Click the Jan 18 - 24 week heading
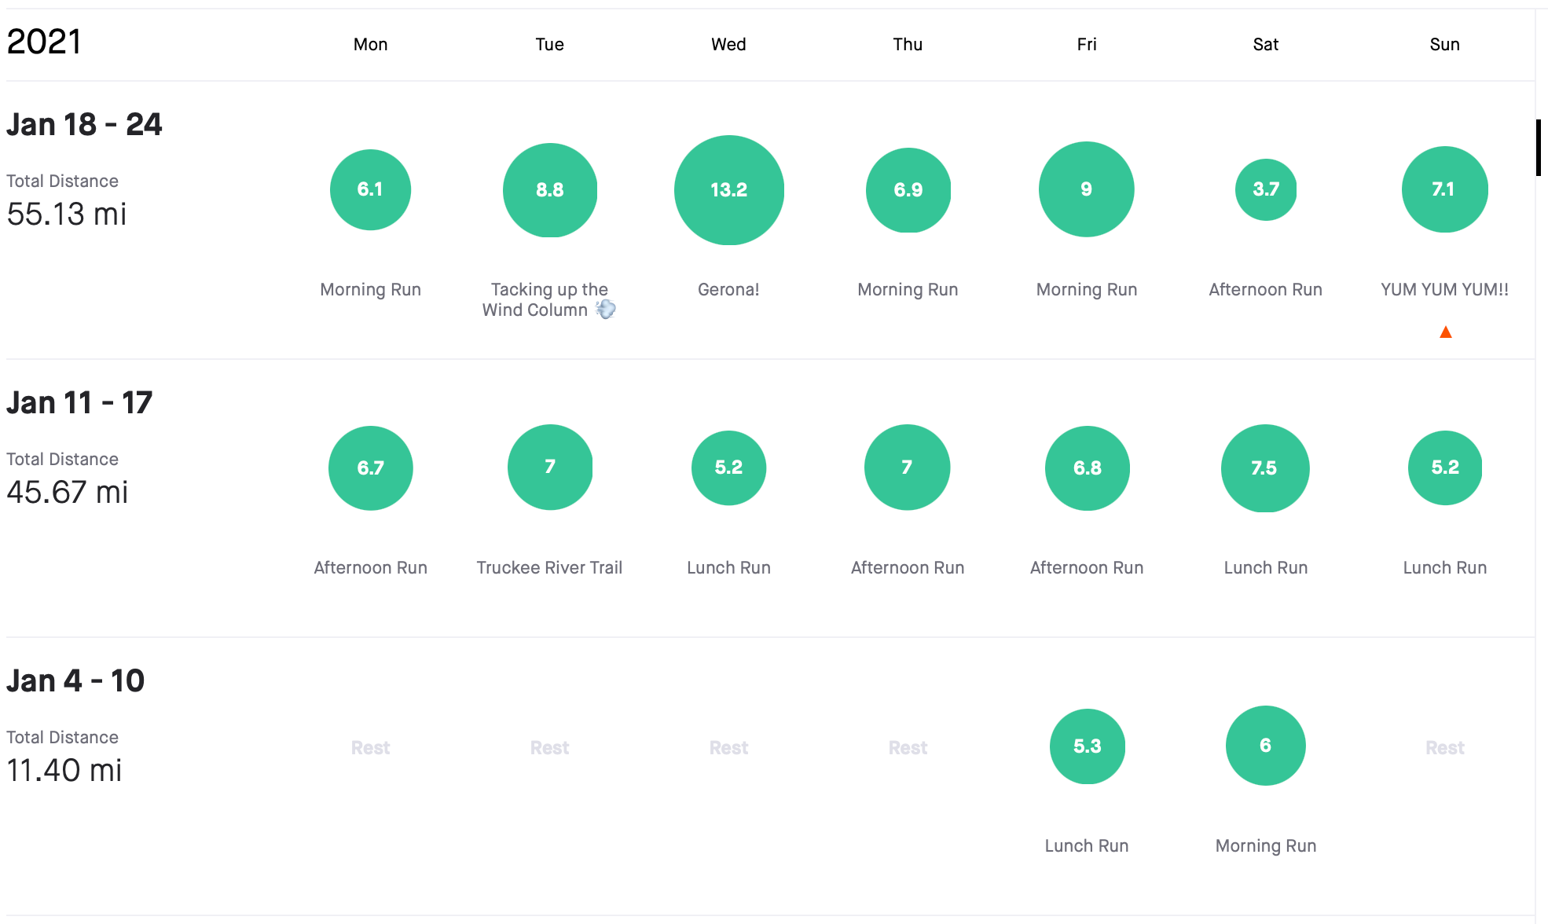The width and height of the screenshot is (1548, 924). (x=84, y=124)
